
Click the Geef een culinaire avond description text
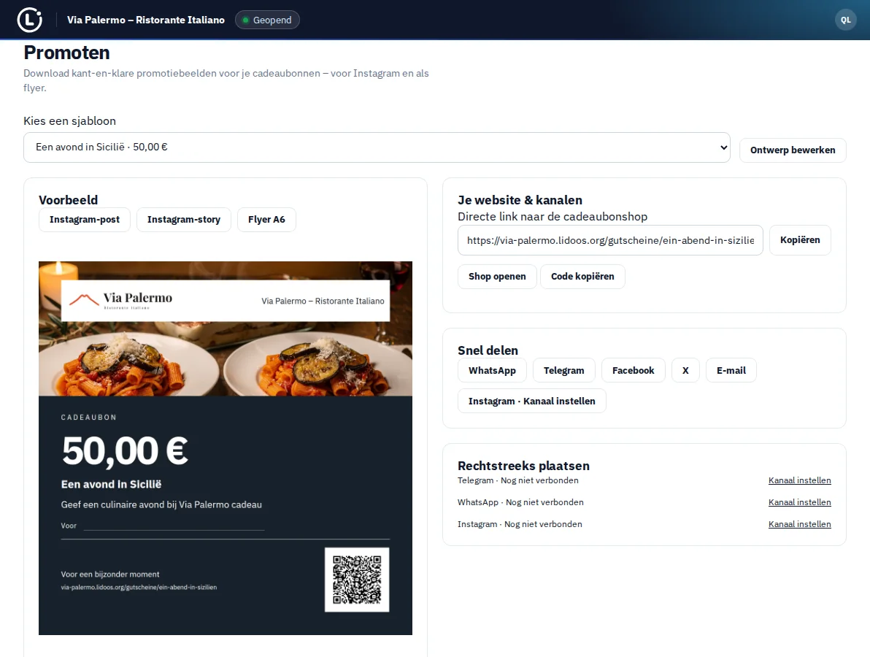161,505
